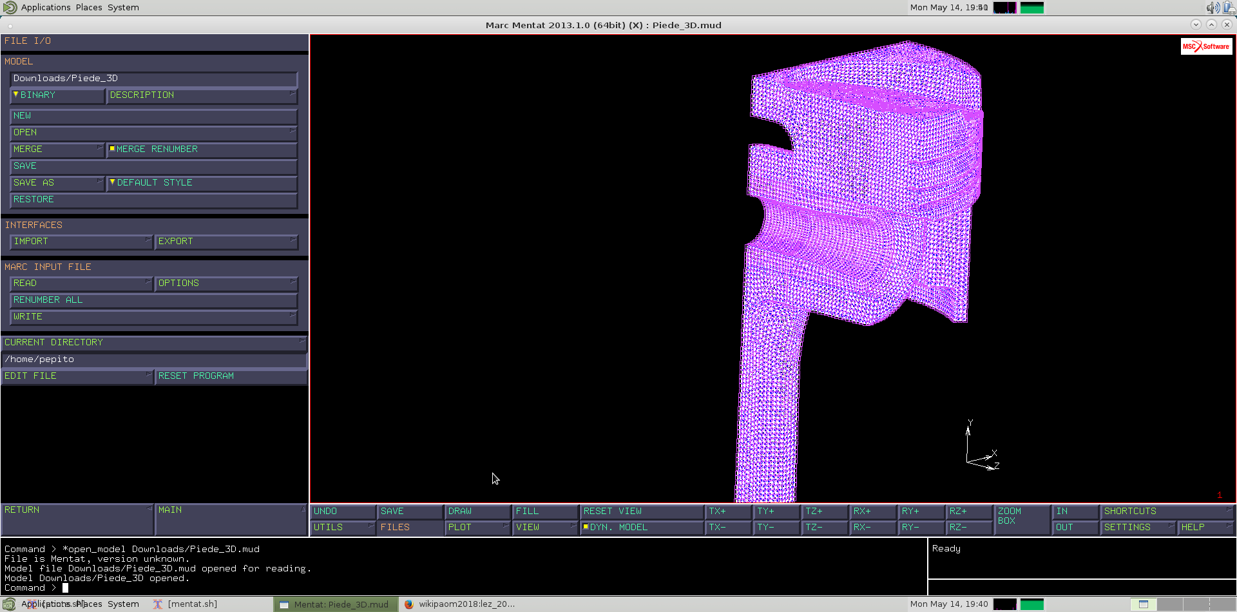Click EDIT FILE button
This screenshot has height=612, width=1237.
click(x=77, y=376)
